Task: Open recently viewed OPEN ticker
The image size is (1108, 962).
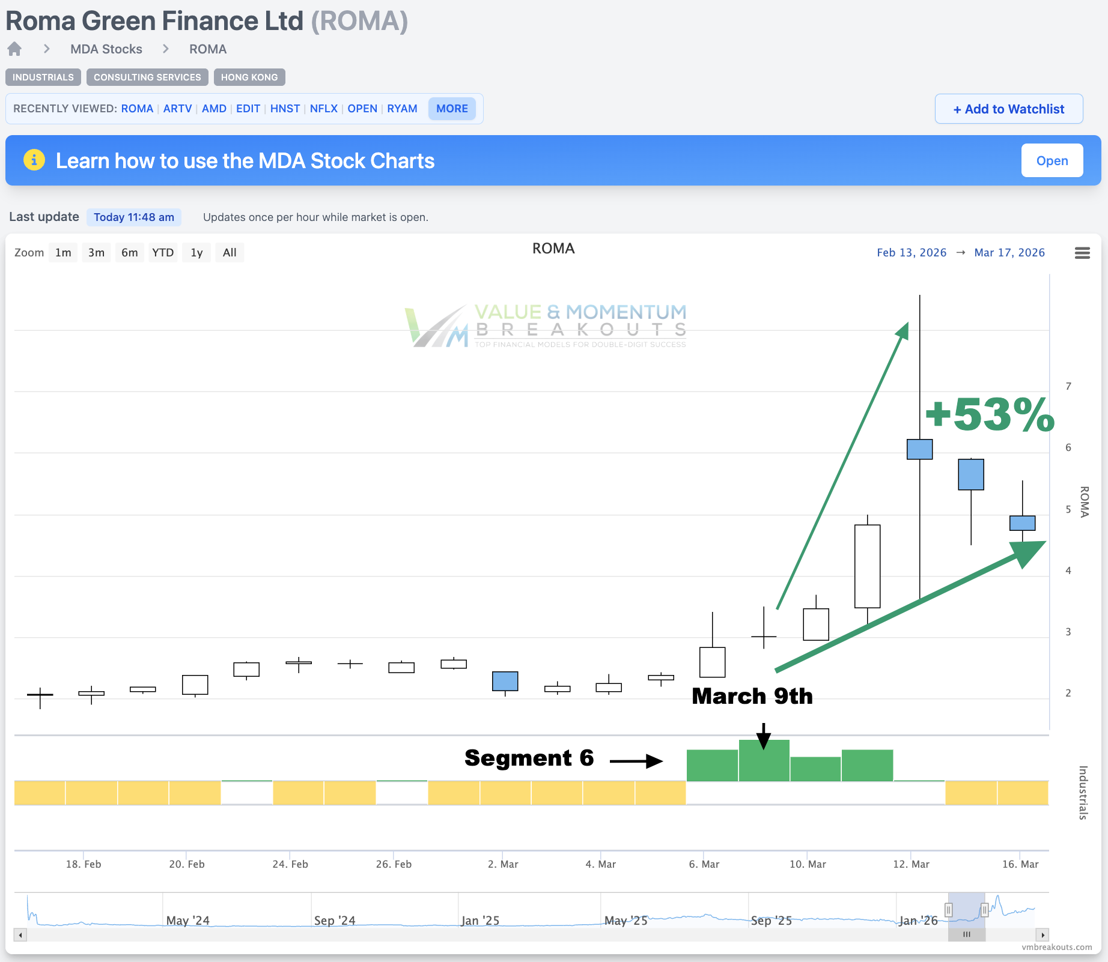Action: [x=362, y=109]
